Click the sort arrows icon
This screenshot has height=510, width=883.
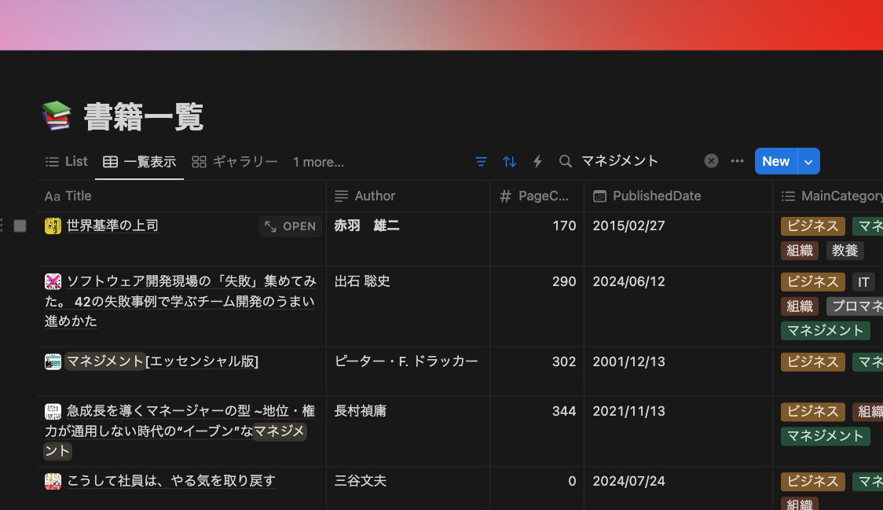tap(509, 161)
